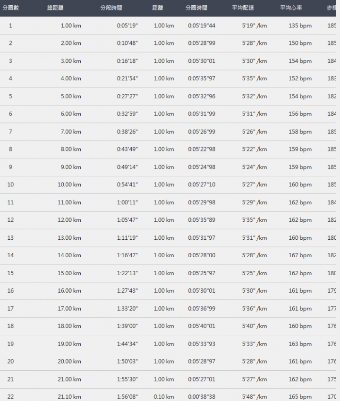Click pace 5'48" /km in last row
This screenshot has width=340, height=401.
(254, 397)
